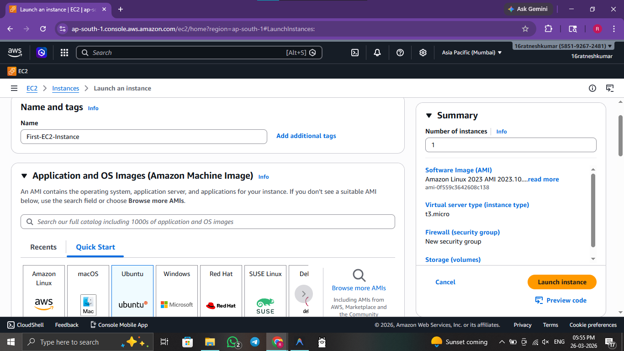Open Preview code
Viewport: 624px width, 351px height.
coord(561,300)
